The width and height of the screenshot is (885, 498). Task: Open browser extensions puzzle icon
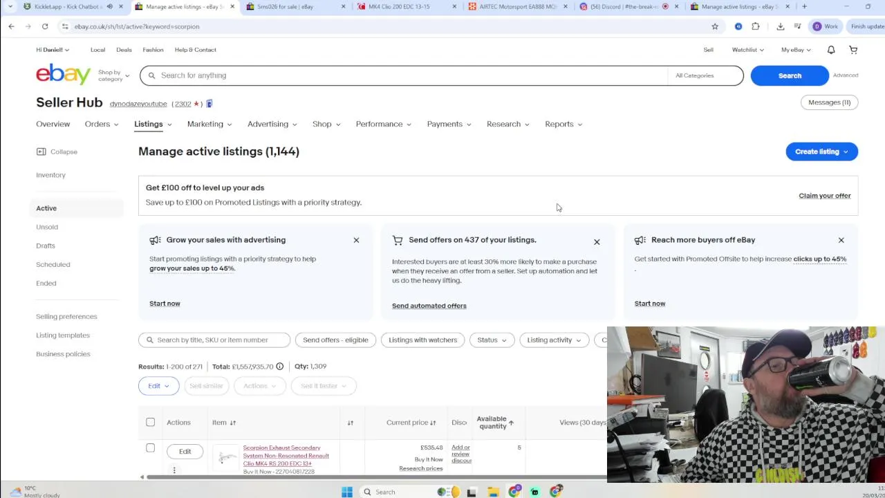point(756,26)
